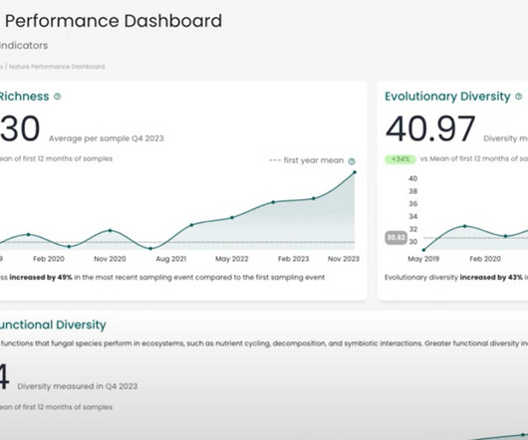Click the 40 y-axis label on Evolutionary chart

(x=413, y=178)
